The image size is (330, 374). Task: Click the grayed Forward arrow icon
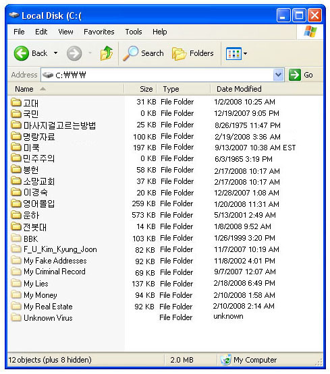[74, 53]
